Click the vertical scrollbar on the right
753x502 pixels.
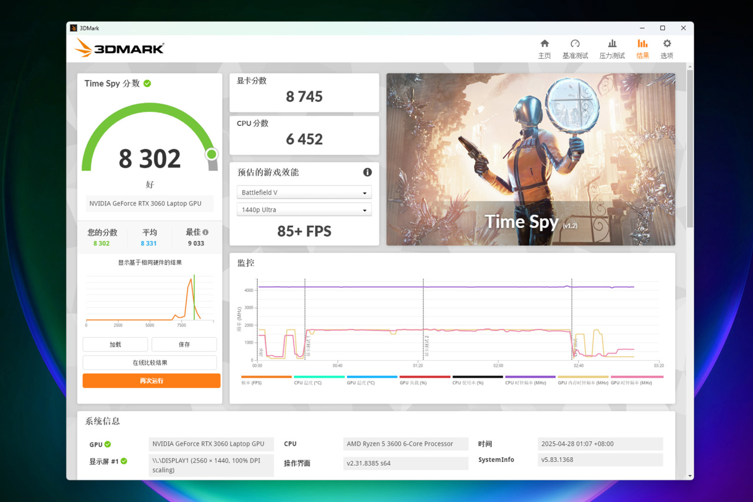pyautogui.click(x=690, y=149)
